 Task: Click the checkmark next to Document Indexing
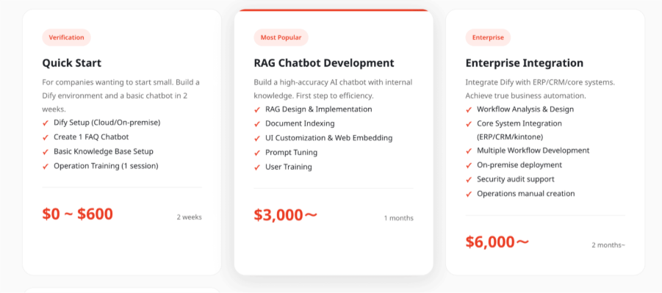click(257, 124)
